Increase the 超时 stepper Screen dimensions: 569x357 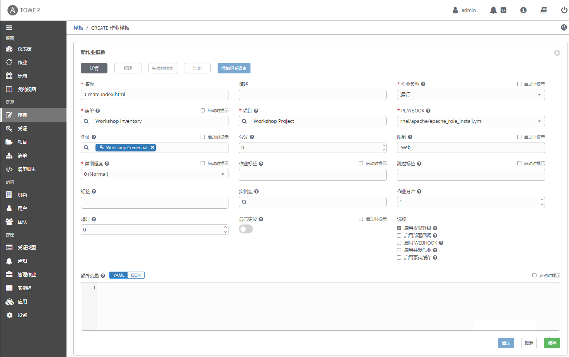(x=226, y=227)
